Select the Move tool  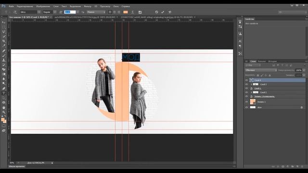4,22
